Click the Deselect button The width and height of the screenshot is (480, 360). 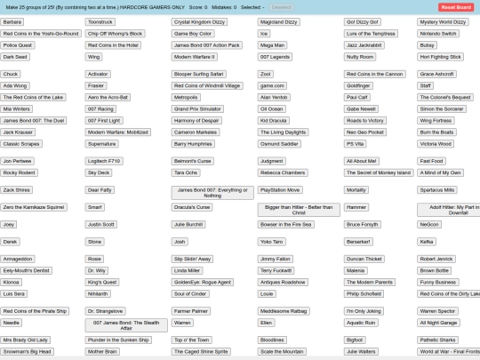pos(281,7)
